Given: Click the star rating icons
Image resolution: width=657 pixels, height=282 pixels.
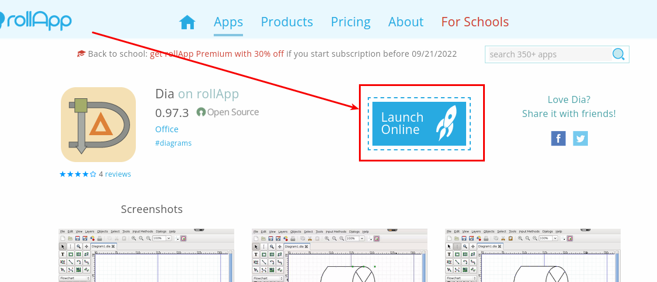Looking at the screenshot, I should (77, 174).
